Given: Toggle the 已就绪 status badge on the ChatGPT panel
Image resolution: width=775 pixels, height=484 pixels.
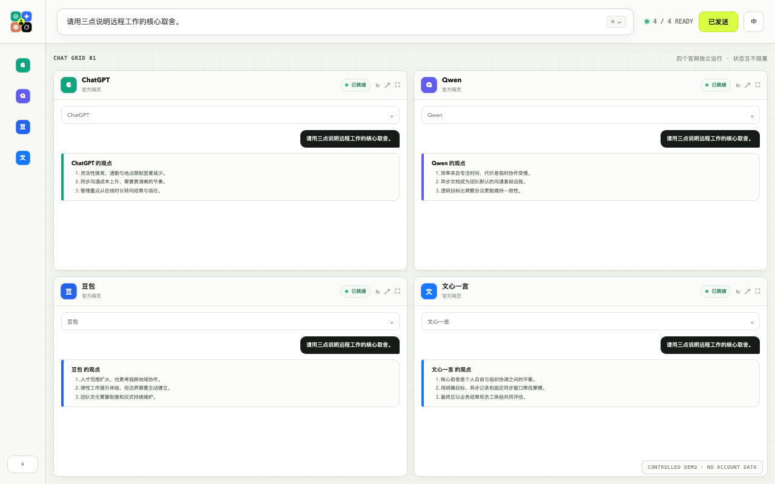Looking at the screenshot, I should click(x=355, y=85).
